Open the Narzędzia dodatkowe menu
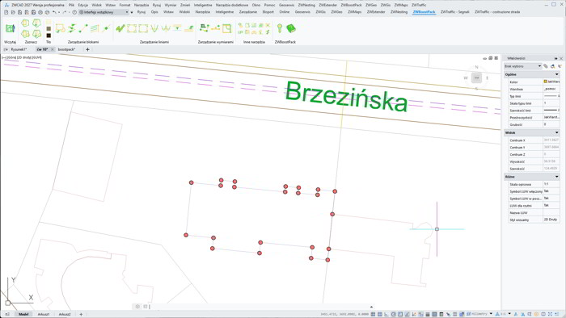 point(232,5)
